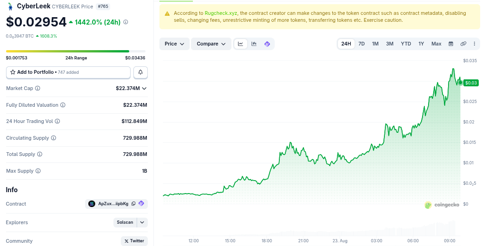
Task: Click the price alert bell icon
Action: [x=140, y=72]
